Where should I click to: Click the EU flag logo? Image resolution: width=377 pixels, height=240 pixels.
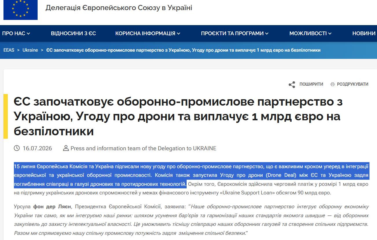pyautogui.click(x=21, y=10)
